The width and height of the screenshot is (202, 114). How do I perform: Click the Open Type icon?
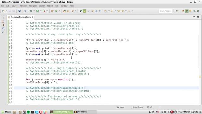(64, 11)
